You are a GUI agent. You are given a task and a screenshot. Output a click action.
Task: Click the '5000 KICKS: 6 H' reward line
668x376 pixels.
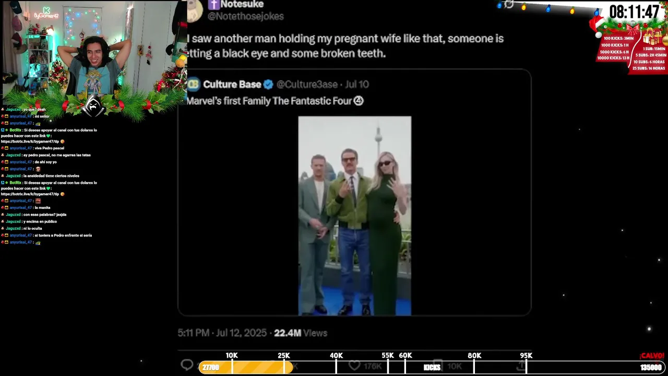click(614, 52)
